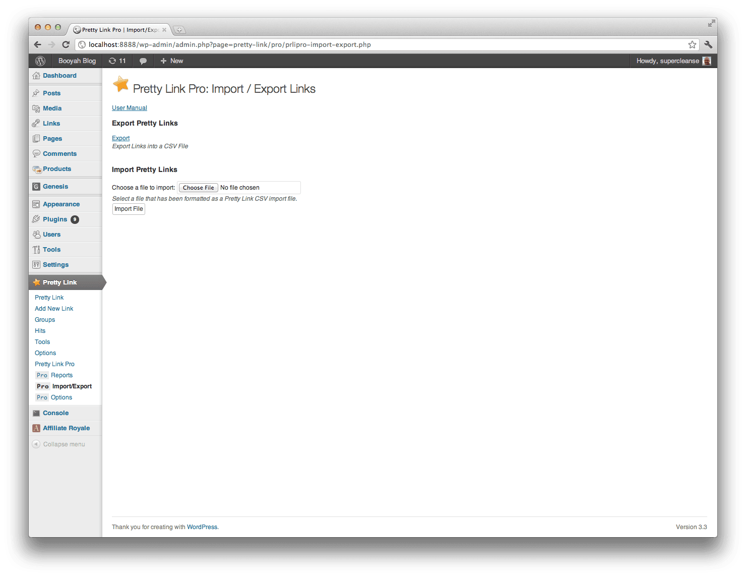The image size is (746, 577).
Task: Open the User Manual link
Action: pos(130,108)
